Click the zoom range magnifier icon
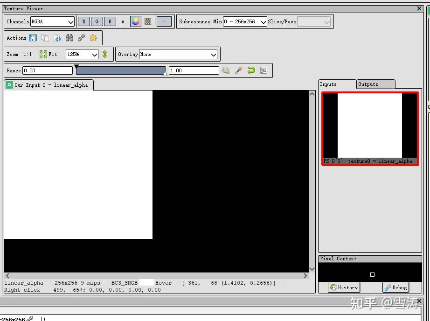The height and width of the screenshot is (321, 430). [x=226, y=70]
